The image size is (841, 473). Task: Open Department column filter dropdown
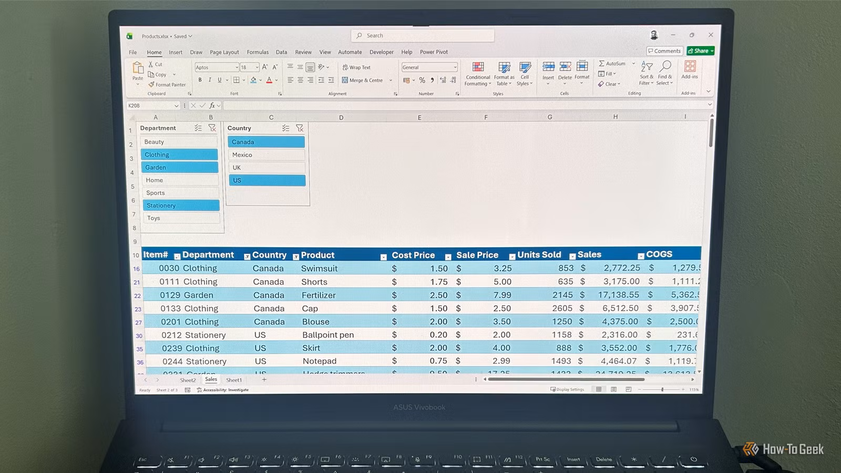coord(247,256)
